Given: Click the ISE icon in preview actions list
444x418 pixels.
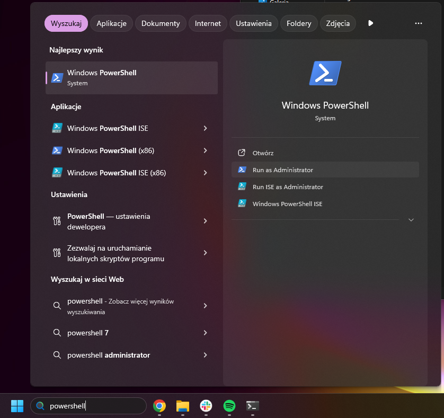Looking at the screenshot, I should (x=242, y=203).
